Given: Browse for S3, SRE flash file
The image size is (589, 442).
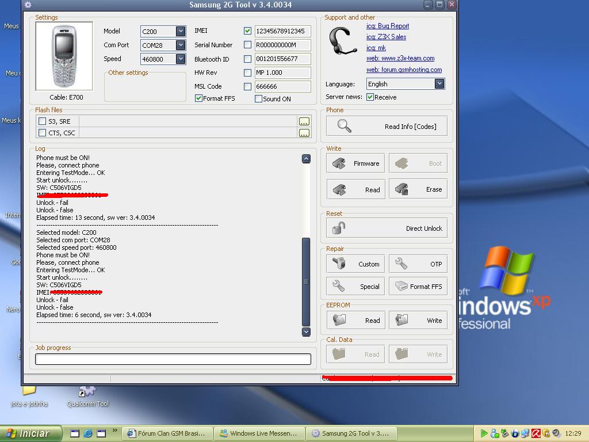Looking at the screenshot, I should [304, 121].
